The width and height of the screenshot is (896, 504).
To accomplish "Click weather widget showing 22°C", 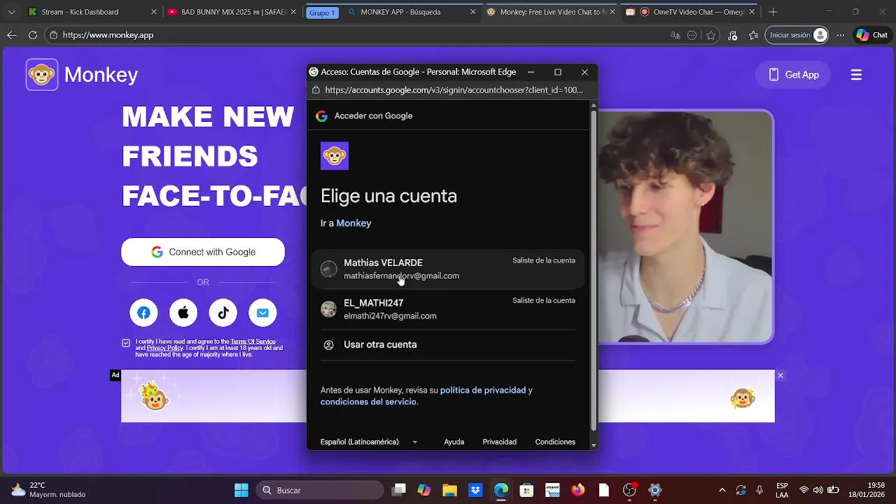I will 48,490.
